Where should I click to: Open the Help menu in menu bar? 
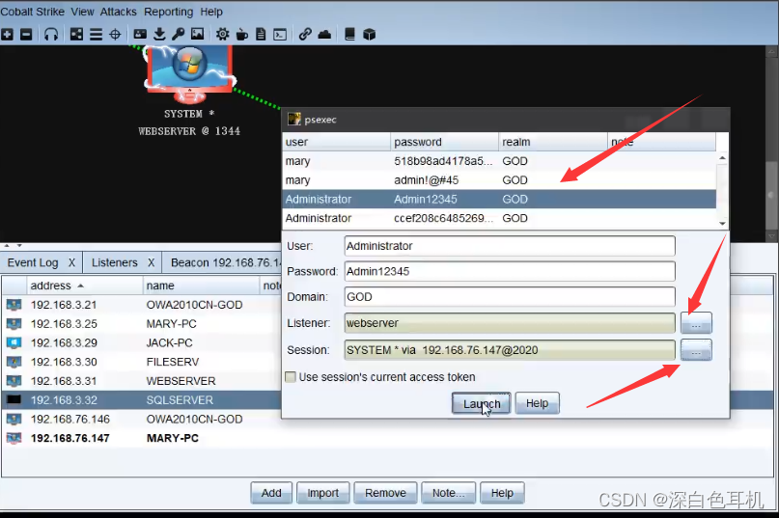coord(211,12)
